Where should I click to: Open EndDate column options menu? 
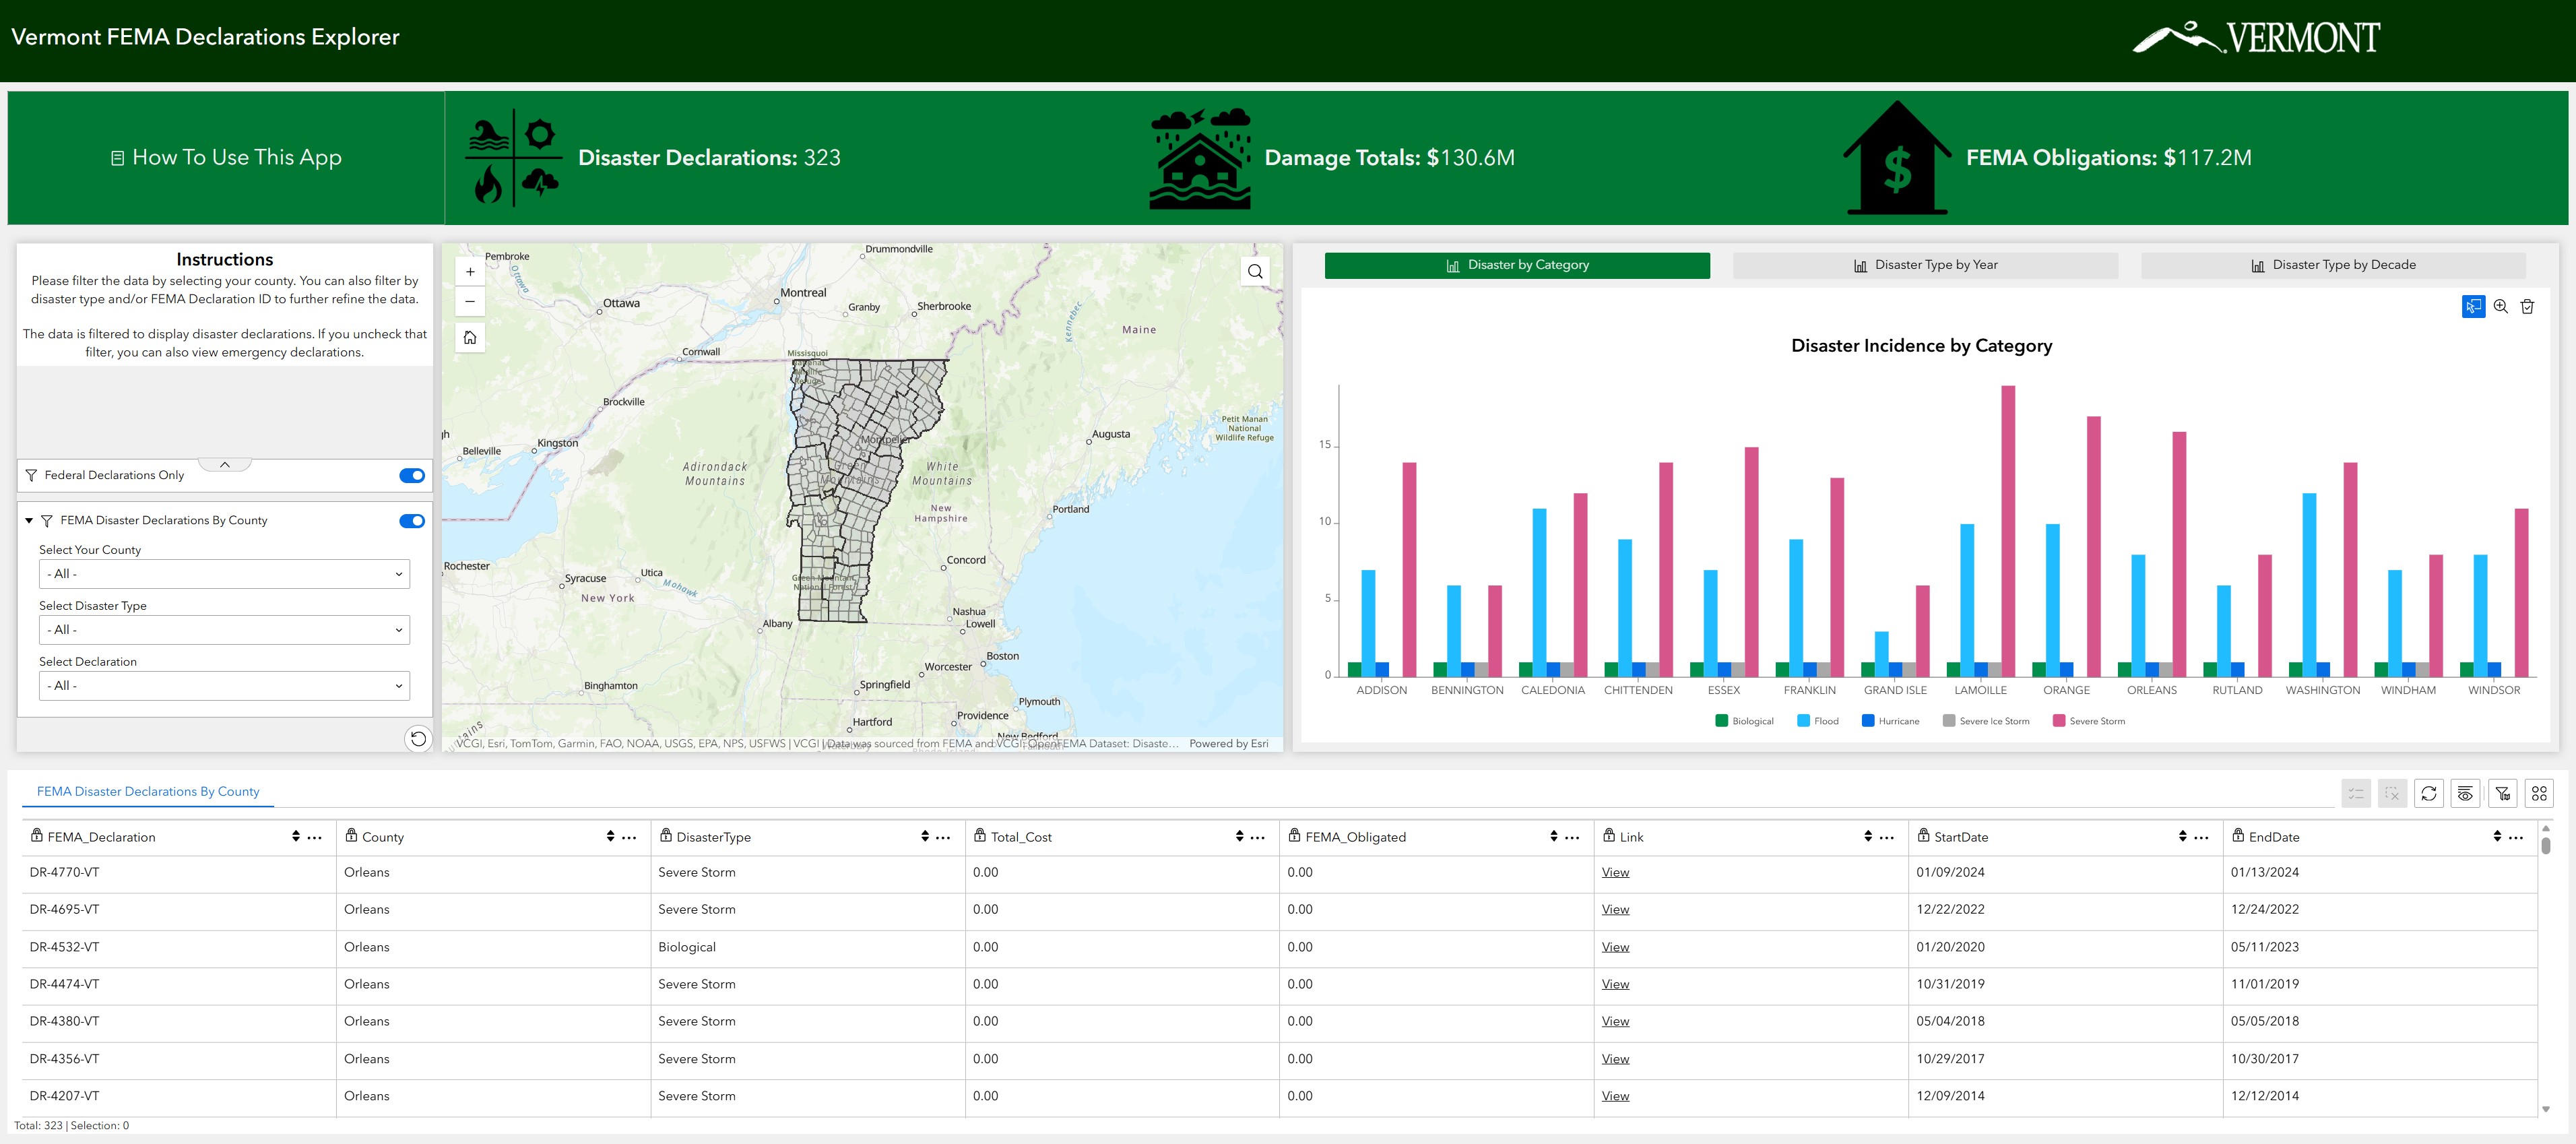2516,837
